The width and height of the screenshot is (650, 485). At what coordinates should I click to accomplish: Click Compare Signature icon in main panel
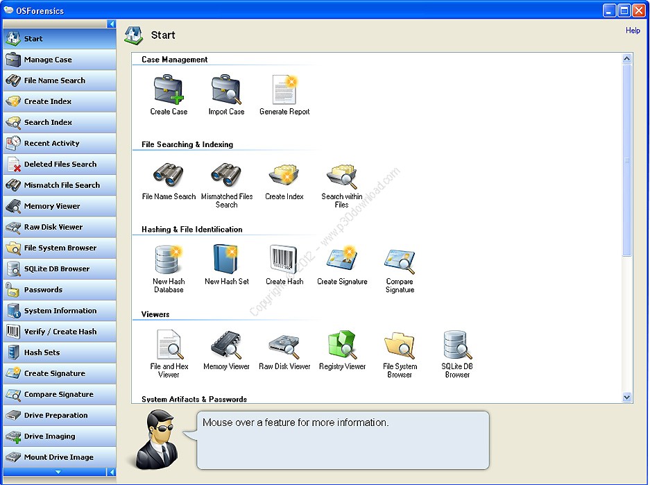[x=400, y=261]
